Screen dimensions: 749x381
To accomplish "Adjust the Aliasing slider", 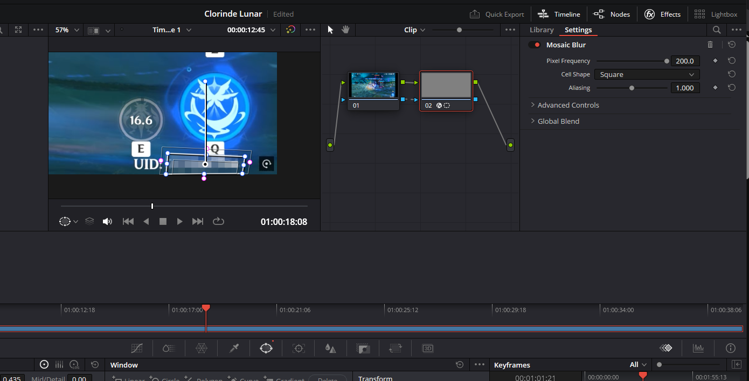I will tap(632, 88).
